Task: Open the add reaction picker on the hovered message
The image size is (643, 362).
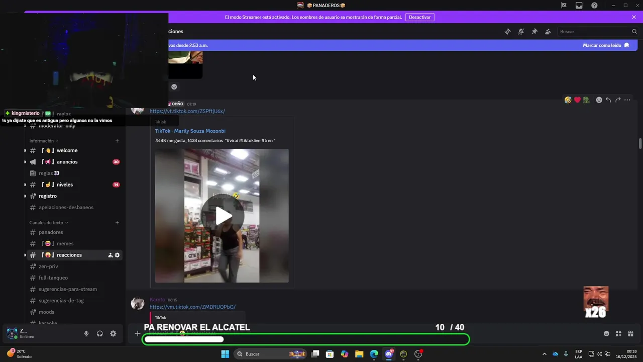Action: 599,100
